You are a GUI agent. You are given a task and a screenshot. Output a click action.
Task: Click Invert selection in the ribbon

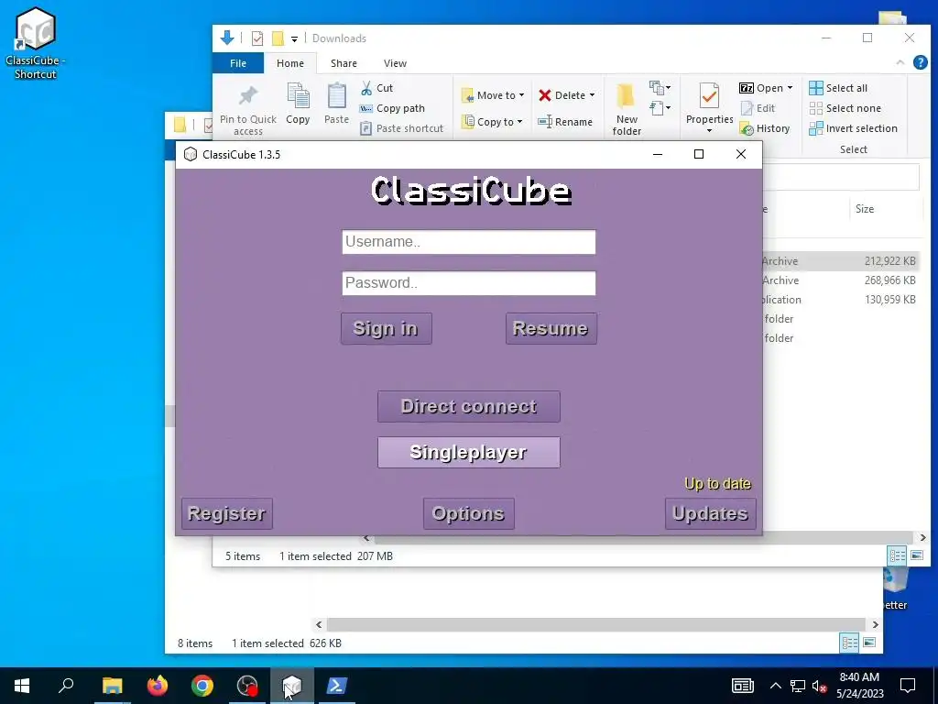pos(854,128)
